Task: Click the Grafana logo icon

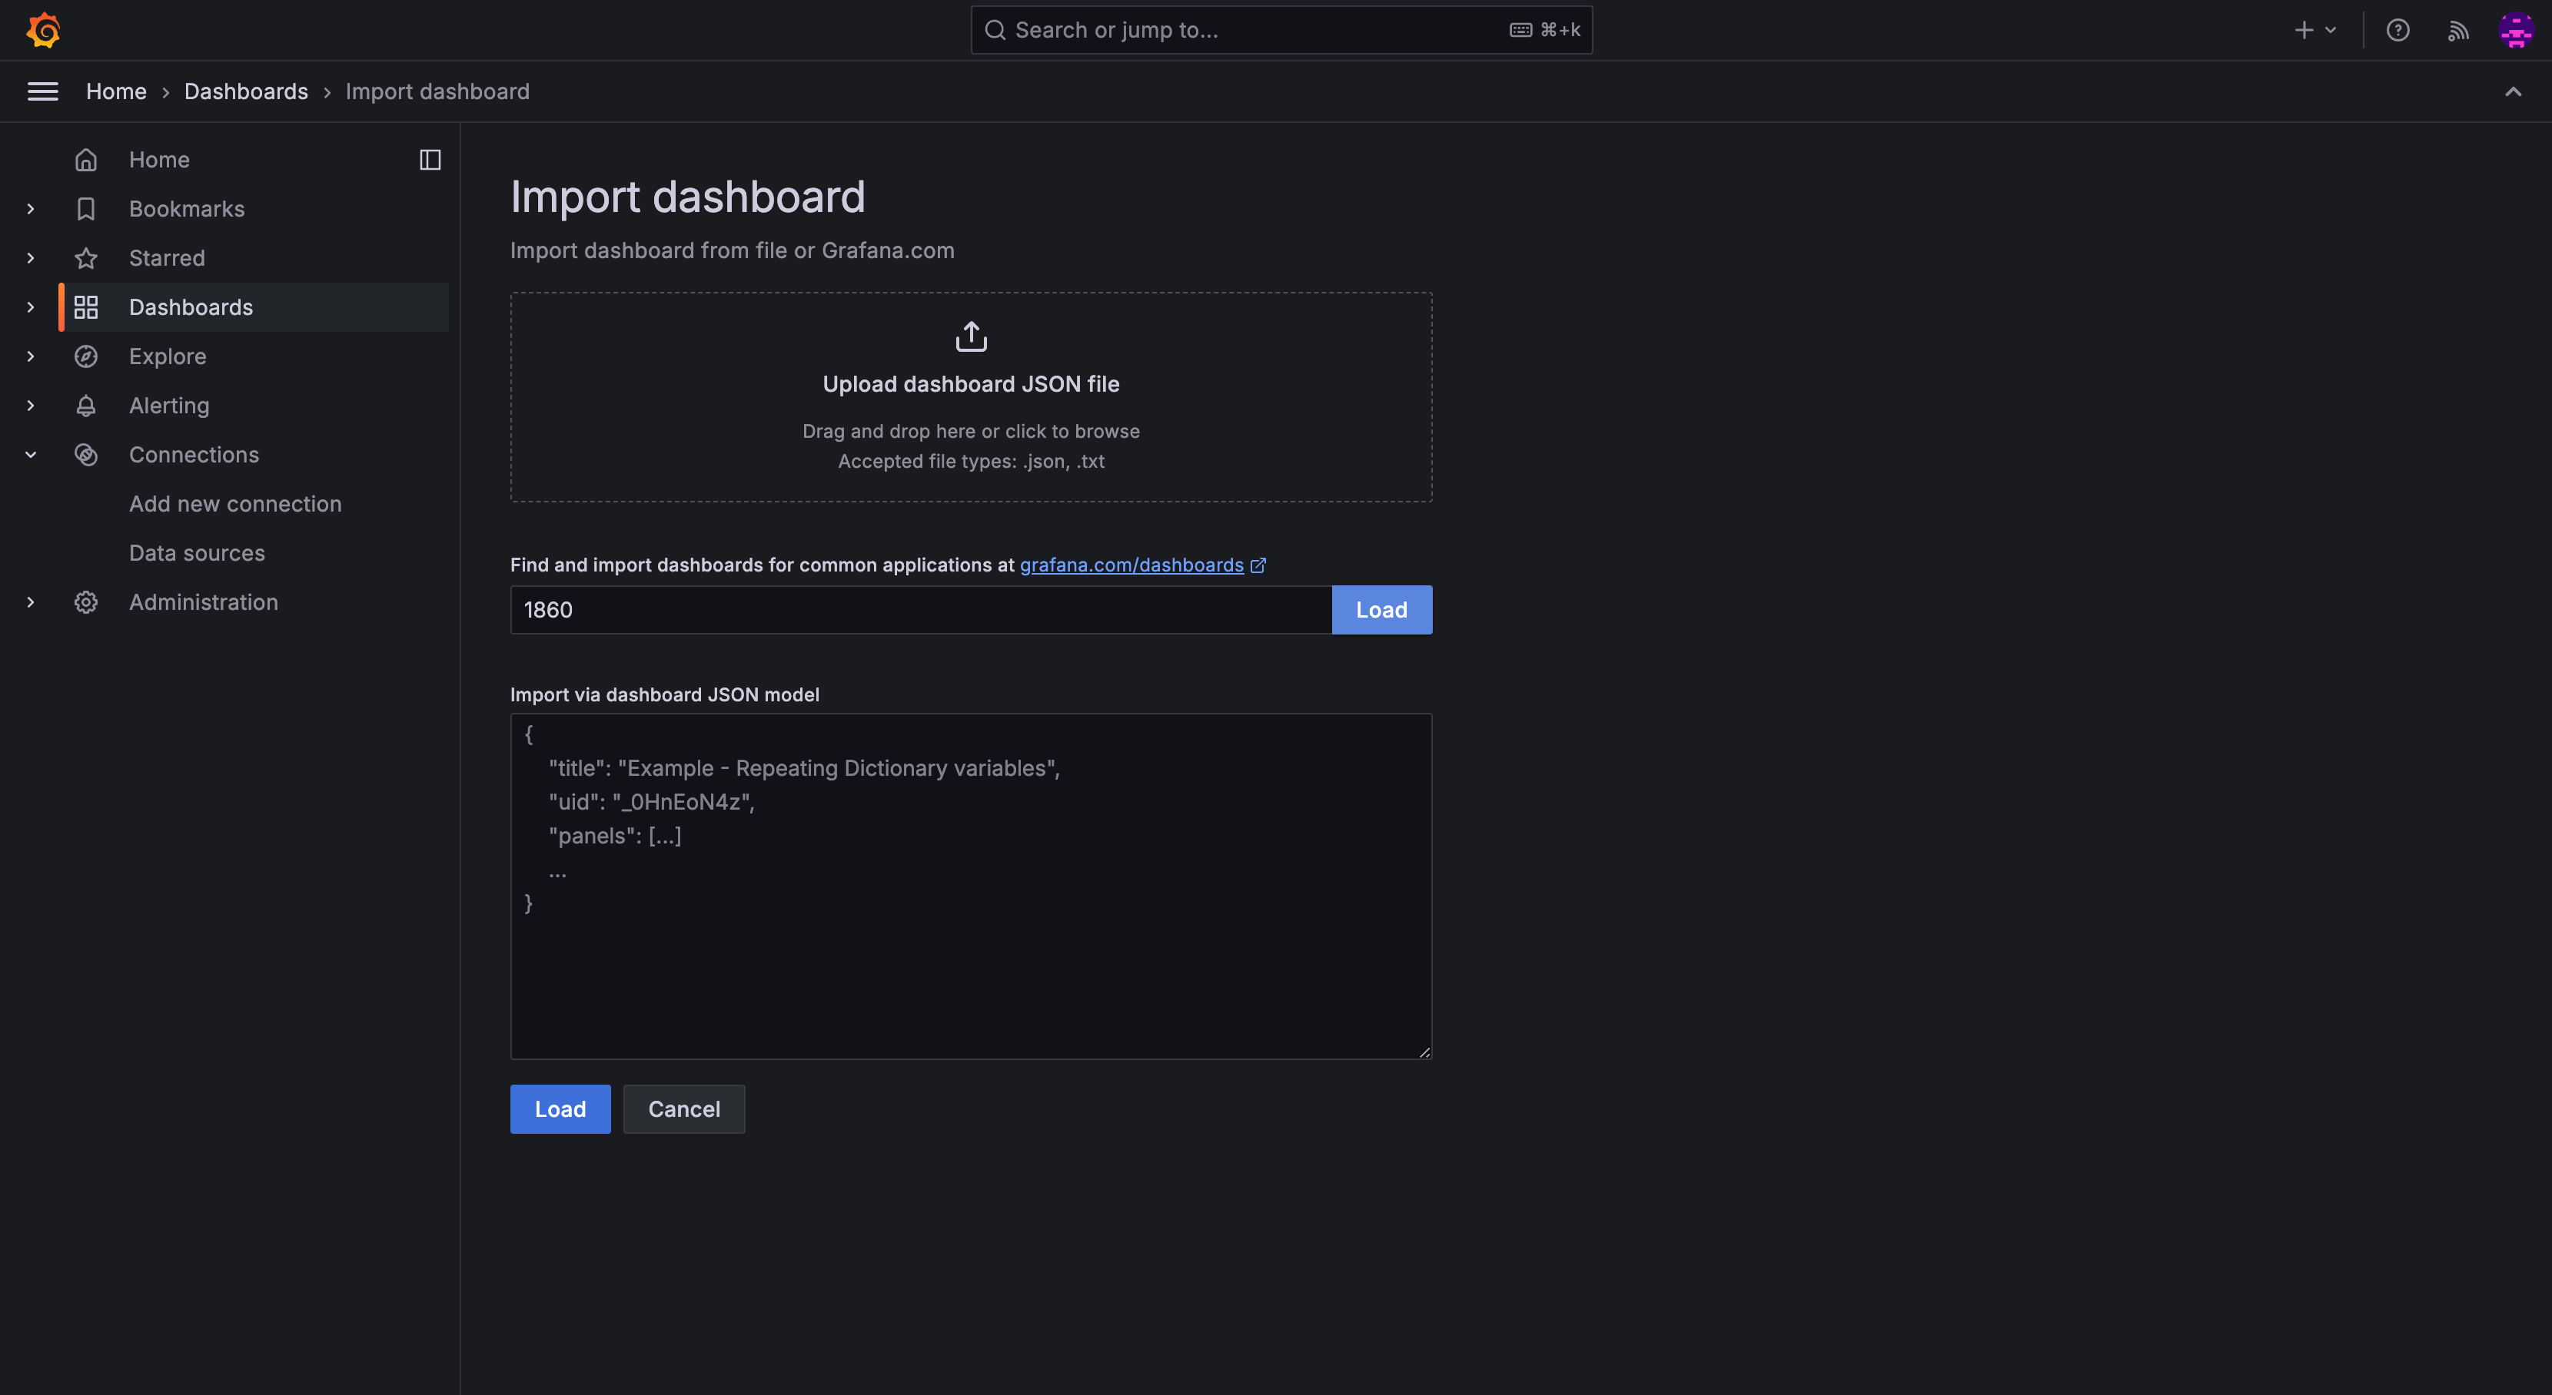Action: [44, 30]
